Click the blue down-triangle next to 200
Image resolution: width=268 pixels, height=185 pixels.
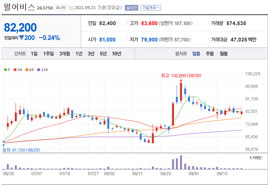pos(21,38)
